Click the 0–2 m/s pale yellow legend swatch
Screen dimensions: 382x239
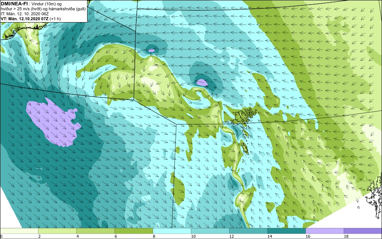pyautogui.click(x=19, y=231)
